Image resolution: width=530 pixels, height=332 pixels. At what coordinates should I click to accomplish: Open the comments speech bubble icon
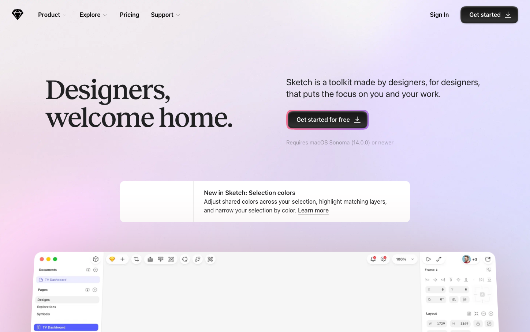coord(383,259)
